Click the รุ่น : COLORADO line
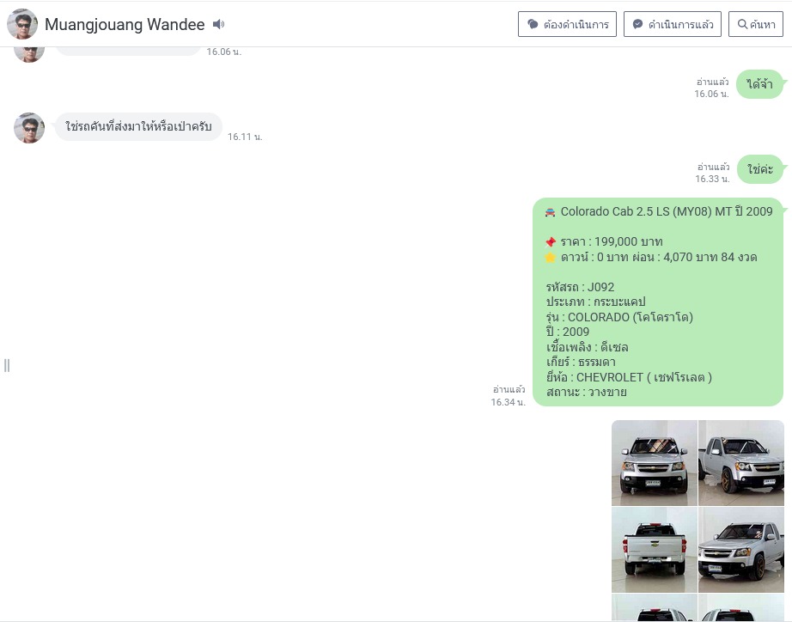Screen dimensions: 792x622 click(619, 317)
